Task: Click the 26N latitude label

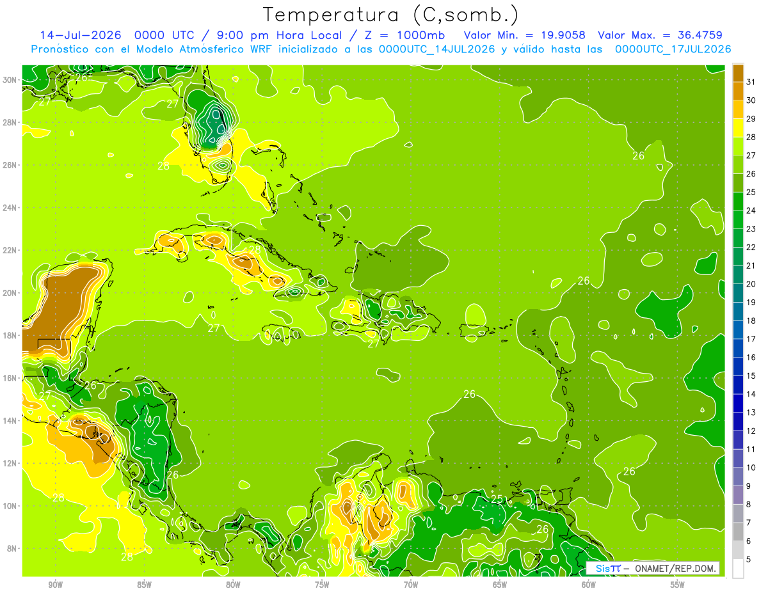Action: 11,165
